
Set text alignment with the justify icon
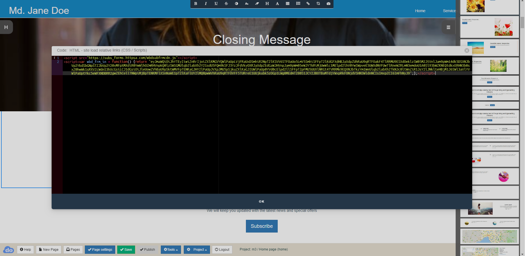click(x=288, y=4)
